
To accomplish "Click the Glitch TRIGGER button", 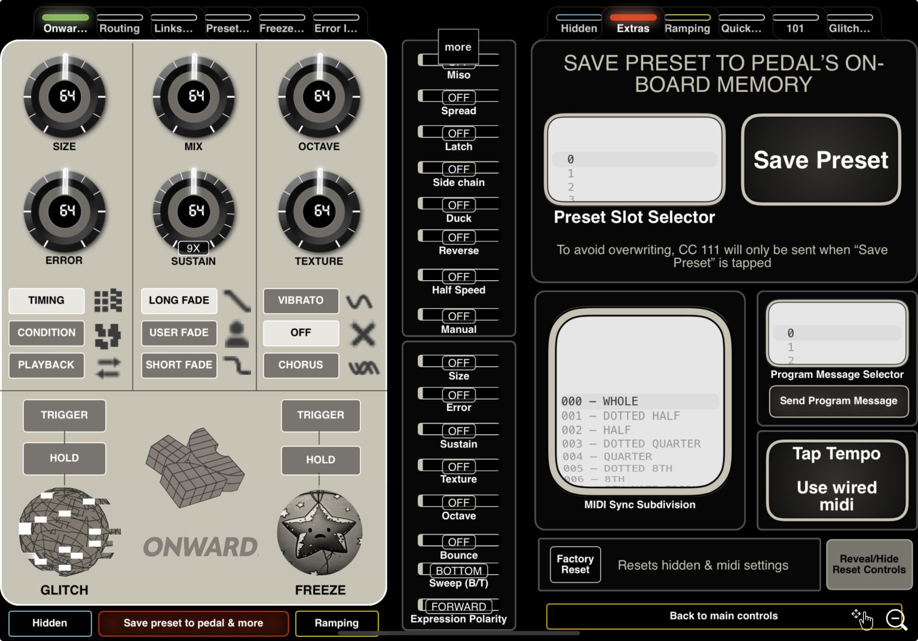I will point(65,415).
